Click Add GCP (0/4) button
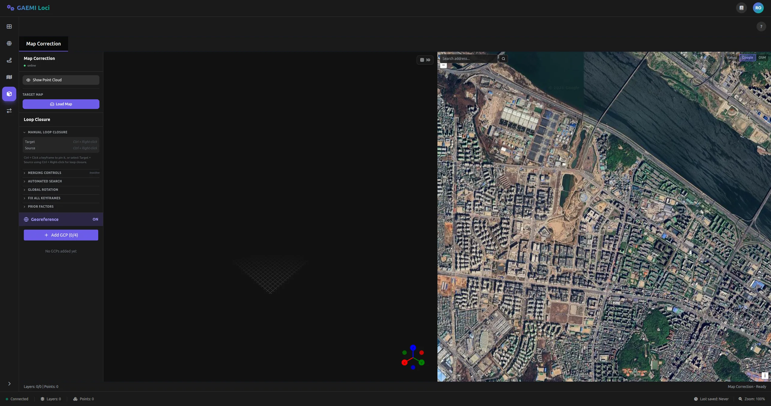771x406 pixels. [61, 235]
